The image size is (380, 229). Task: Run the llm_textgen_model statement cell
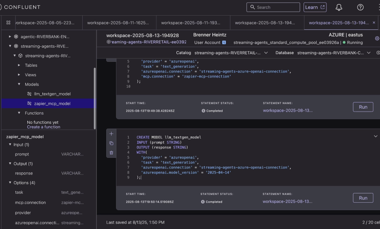click(x=363, y=198)
